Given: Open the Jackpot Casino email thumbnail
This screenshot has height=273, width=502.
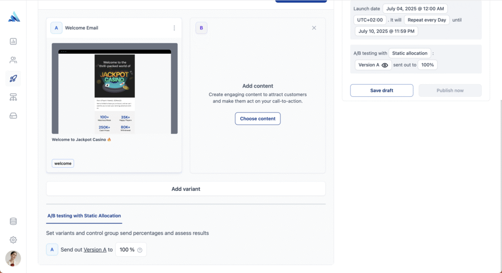Looking at the screenshot, I should pos(115,89).
